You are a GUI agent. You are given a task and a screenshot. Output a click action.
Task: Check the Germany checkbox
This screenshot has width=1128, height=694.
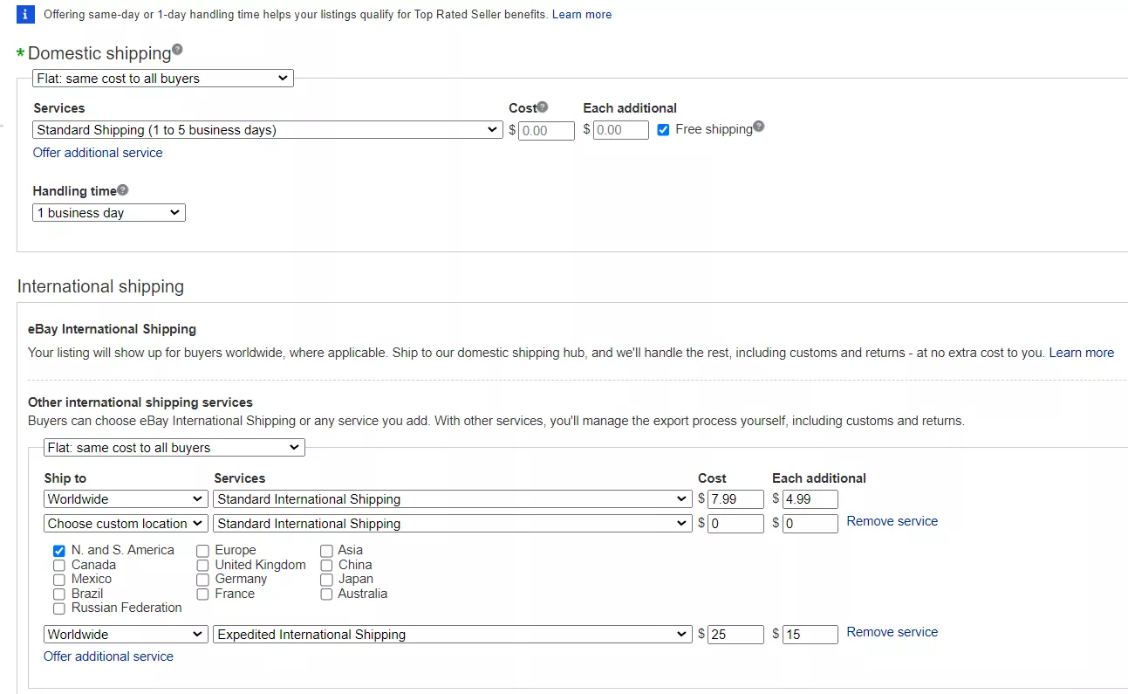click(x=202, y=580)
